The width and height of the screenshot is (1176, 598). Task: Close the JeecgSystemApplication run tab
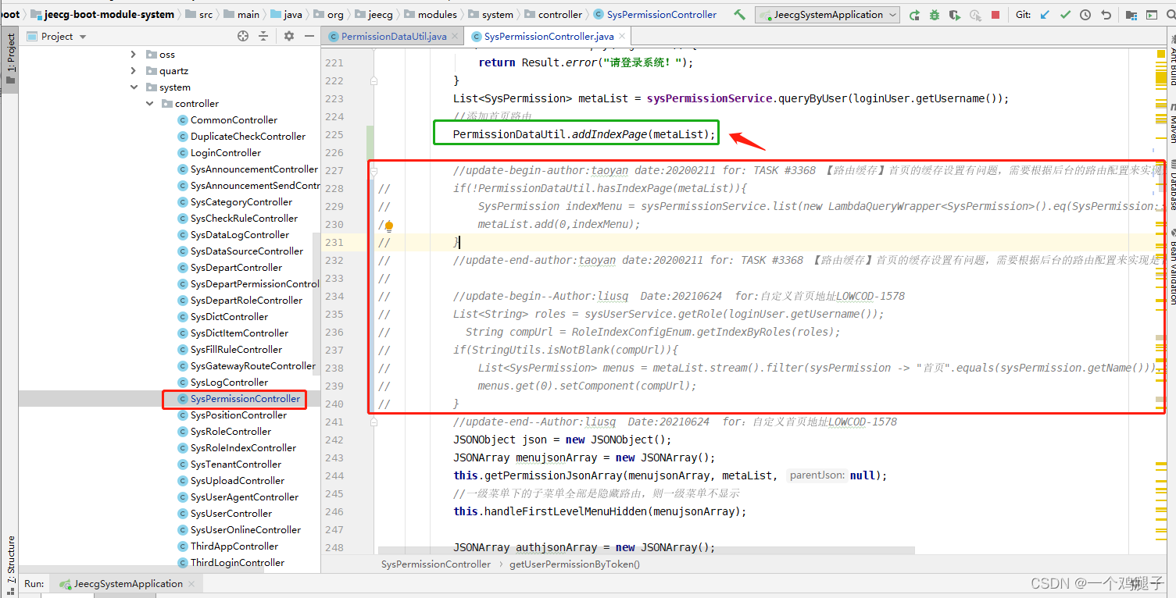tap(192, 584)
